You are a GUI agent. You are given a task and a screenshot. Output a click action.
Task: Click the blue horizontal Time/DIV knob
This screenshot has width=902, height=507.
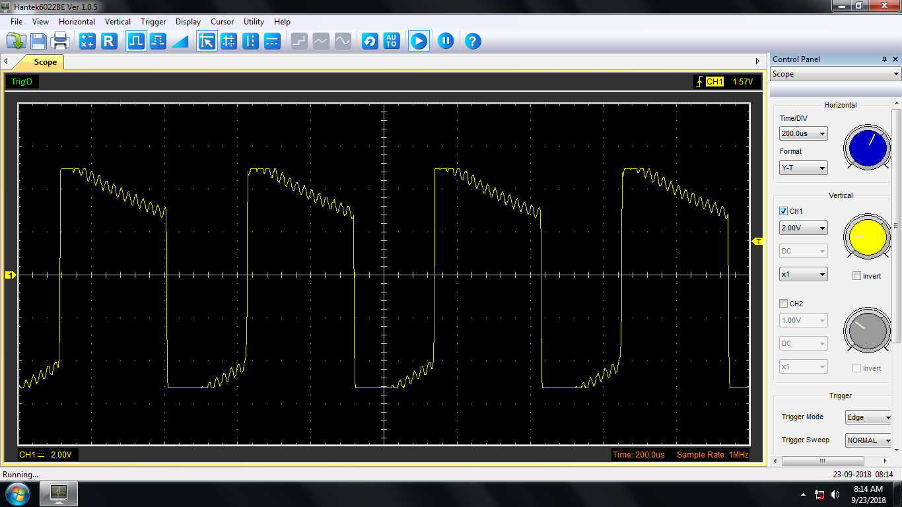coord(868,148)
